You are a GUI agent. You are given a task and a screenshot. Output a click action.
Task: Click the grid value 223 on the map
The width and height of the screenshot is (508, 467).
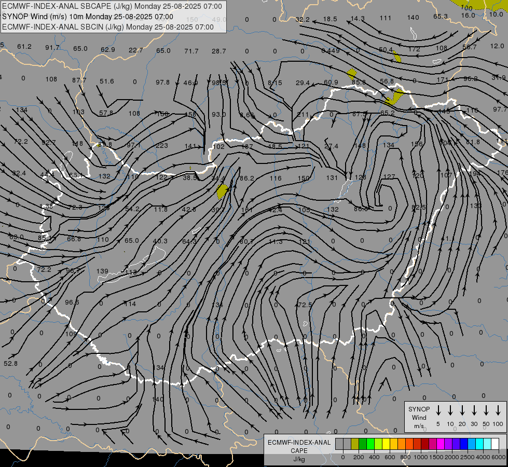pos(162,145)
